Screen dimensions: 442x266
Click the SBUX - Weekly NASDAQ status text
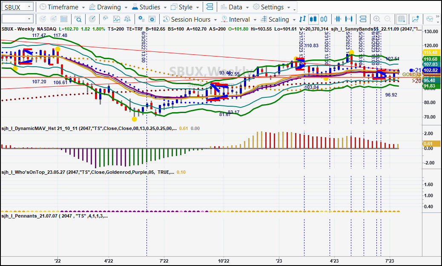tap(29, 29)
